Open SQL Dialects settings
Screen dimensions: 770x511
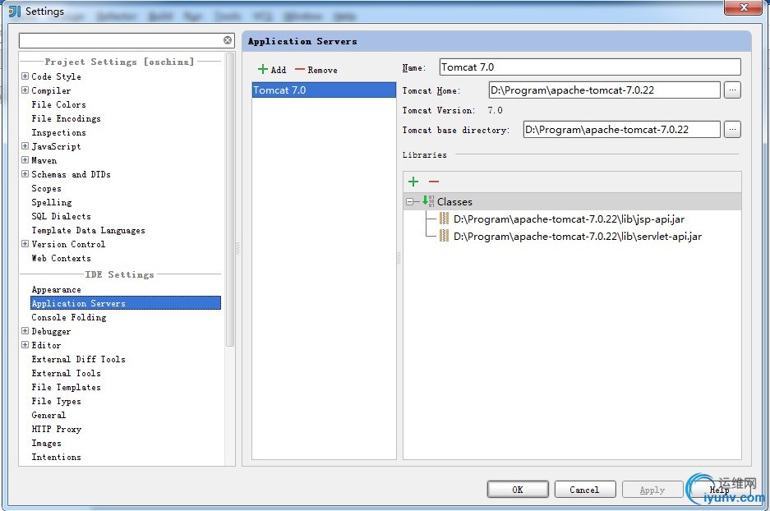tap(61, 216)
